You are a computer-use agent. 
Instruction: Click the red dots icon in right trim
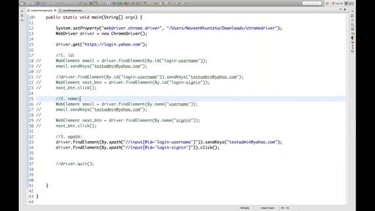353,47
